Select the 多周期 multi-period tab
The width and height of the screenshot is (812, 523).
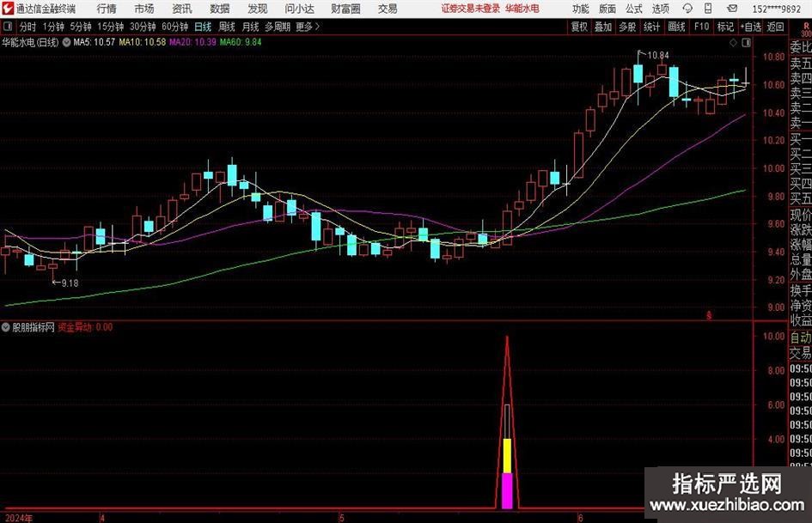278,27
